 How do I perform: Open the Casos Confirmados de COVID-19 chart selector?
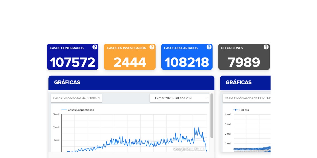click(246, 98)
